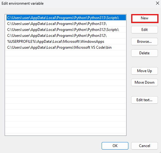This screenshot has height=153, width=161.
Task: Select the Python313\ path entry
Action: coord(66,24)
